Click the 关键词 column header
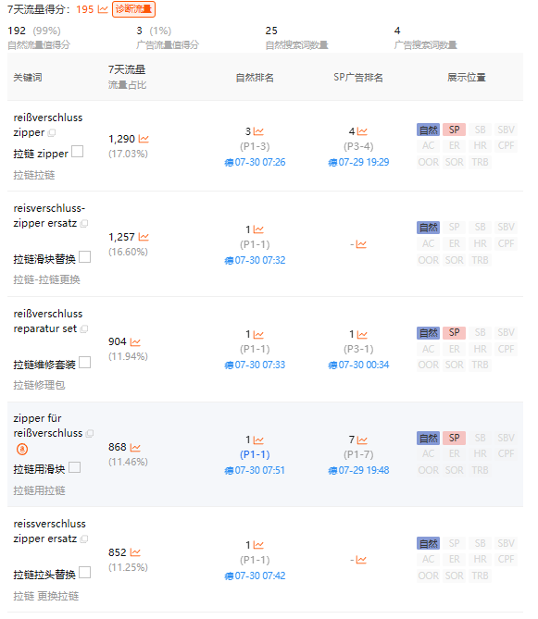The width and height of the screenshot is (538, 619). 28,78
